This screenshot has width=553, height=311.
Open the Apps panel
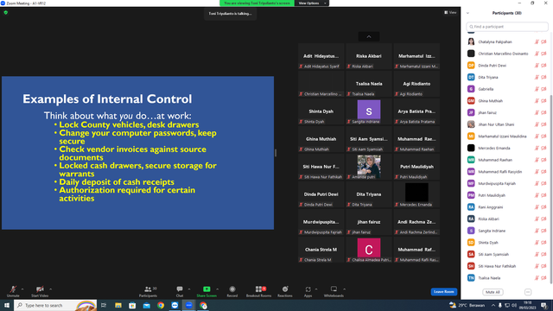(x=308, y=291)
